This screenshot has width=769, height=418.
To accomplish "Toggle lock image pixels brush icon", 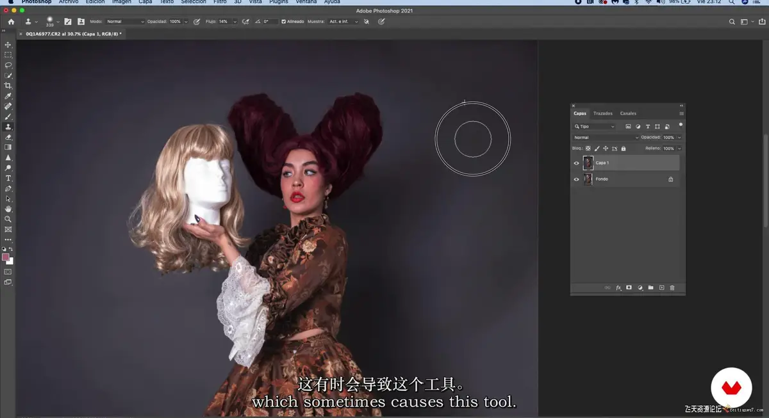I will click(x=597, y=149).
